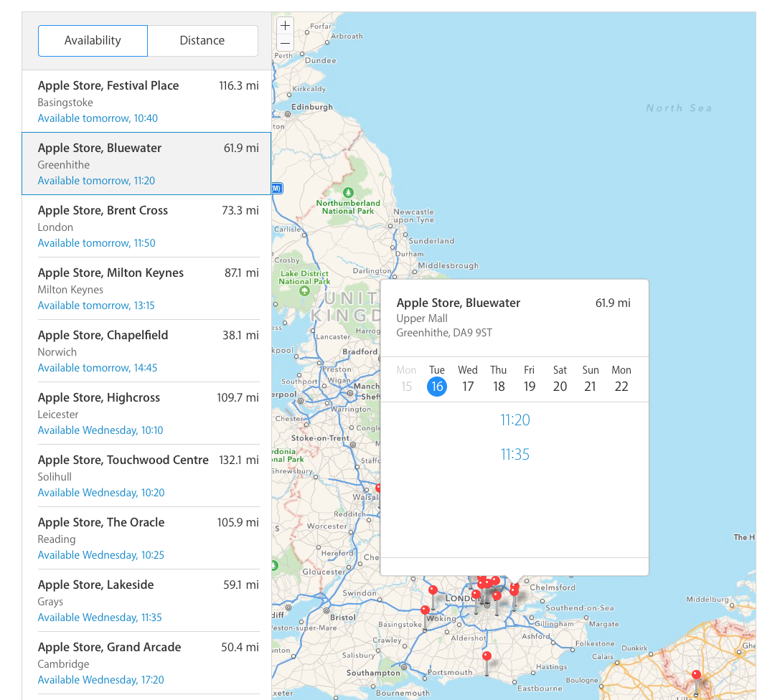Choose Apple Store, Grand Arcade in Cambridge

(x=147, y=663)
